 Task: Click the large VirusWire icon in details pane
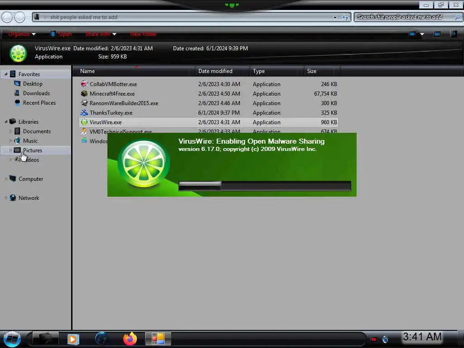point(18,53)
